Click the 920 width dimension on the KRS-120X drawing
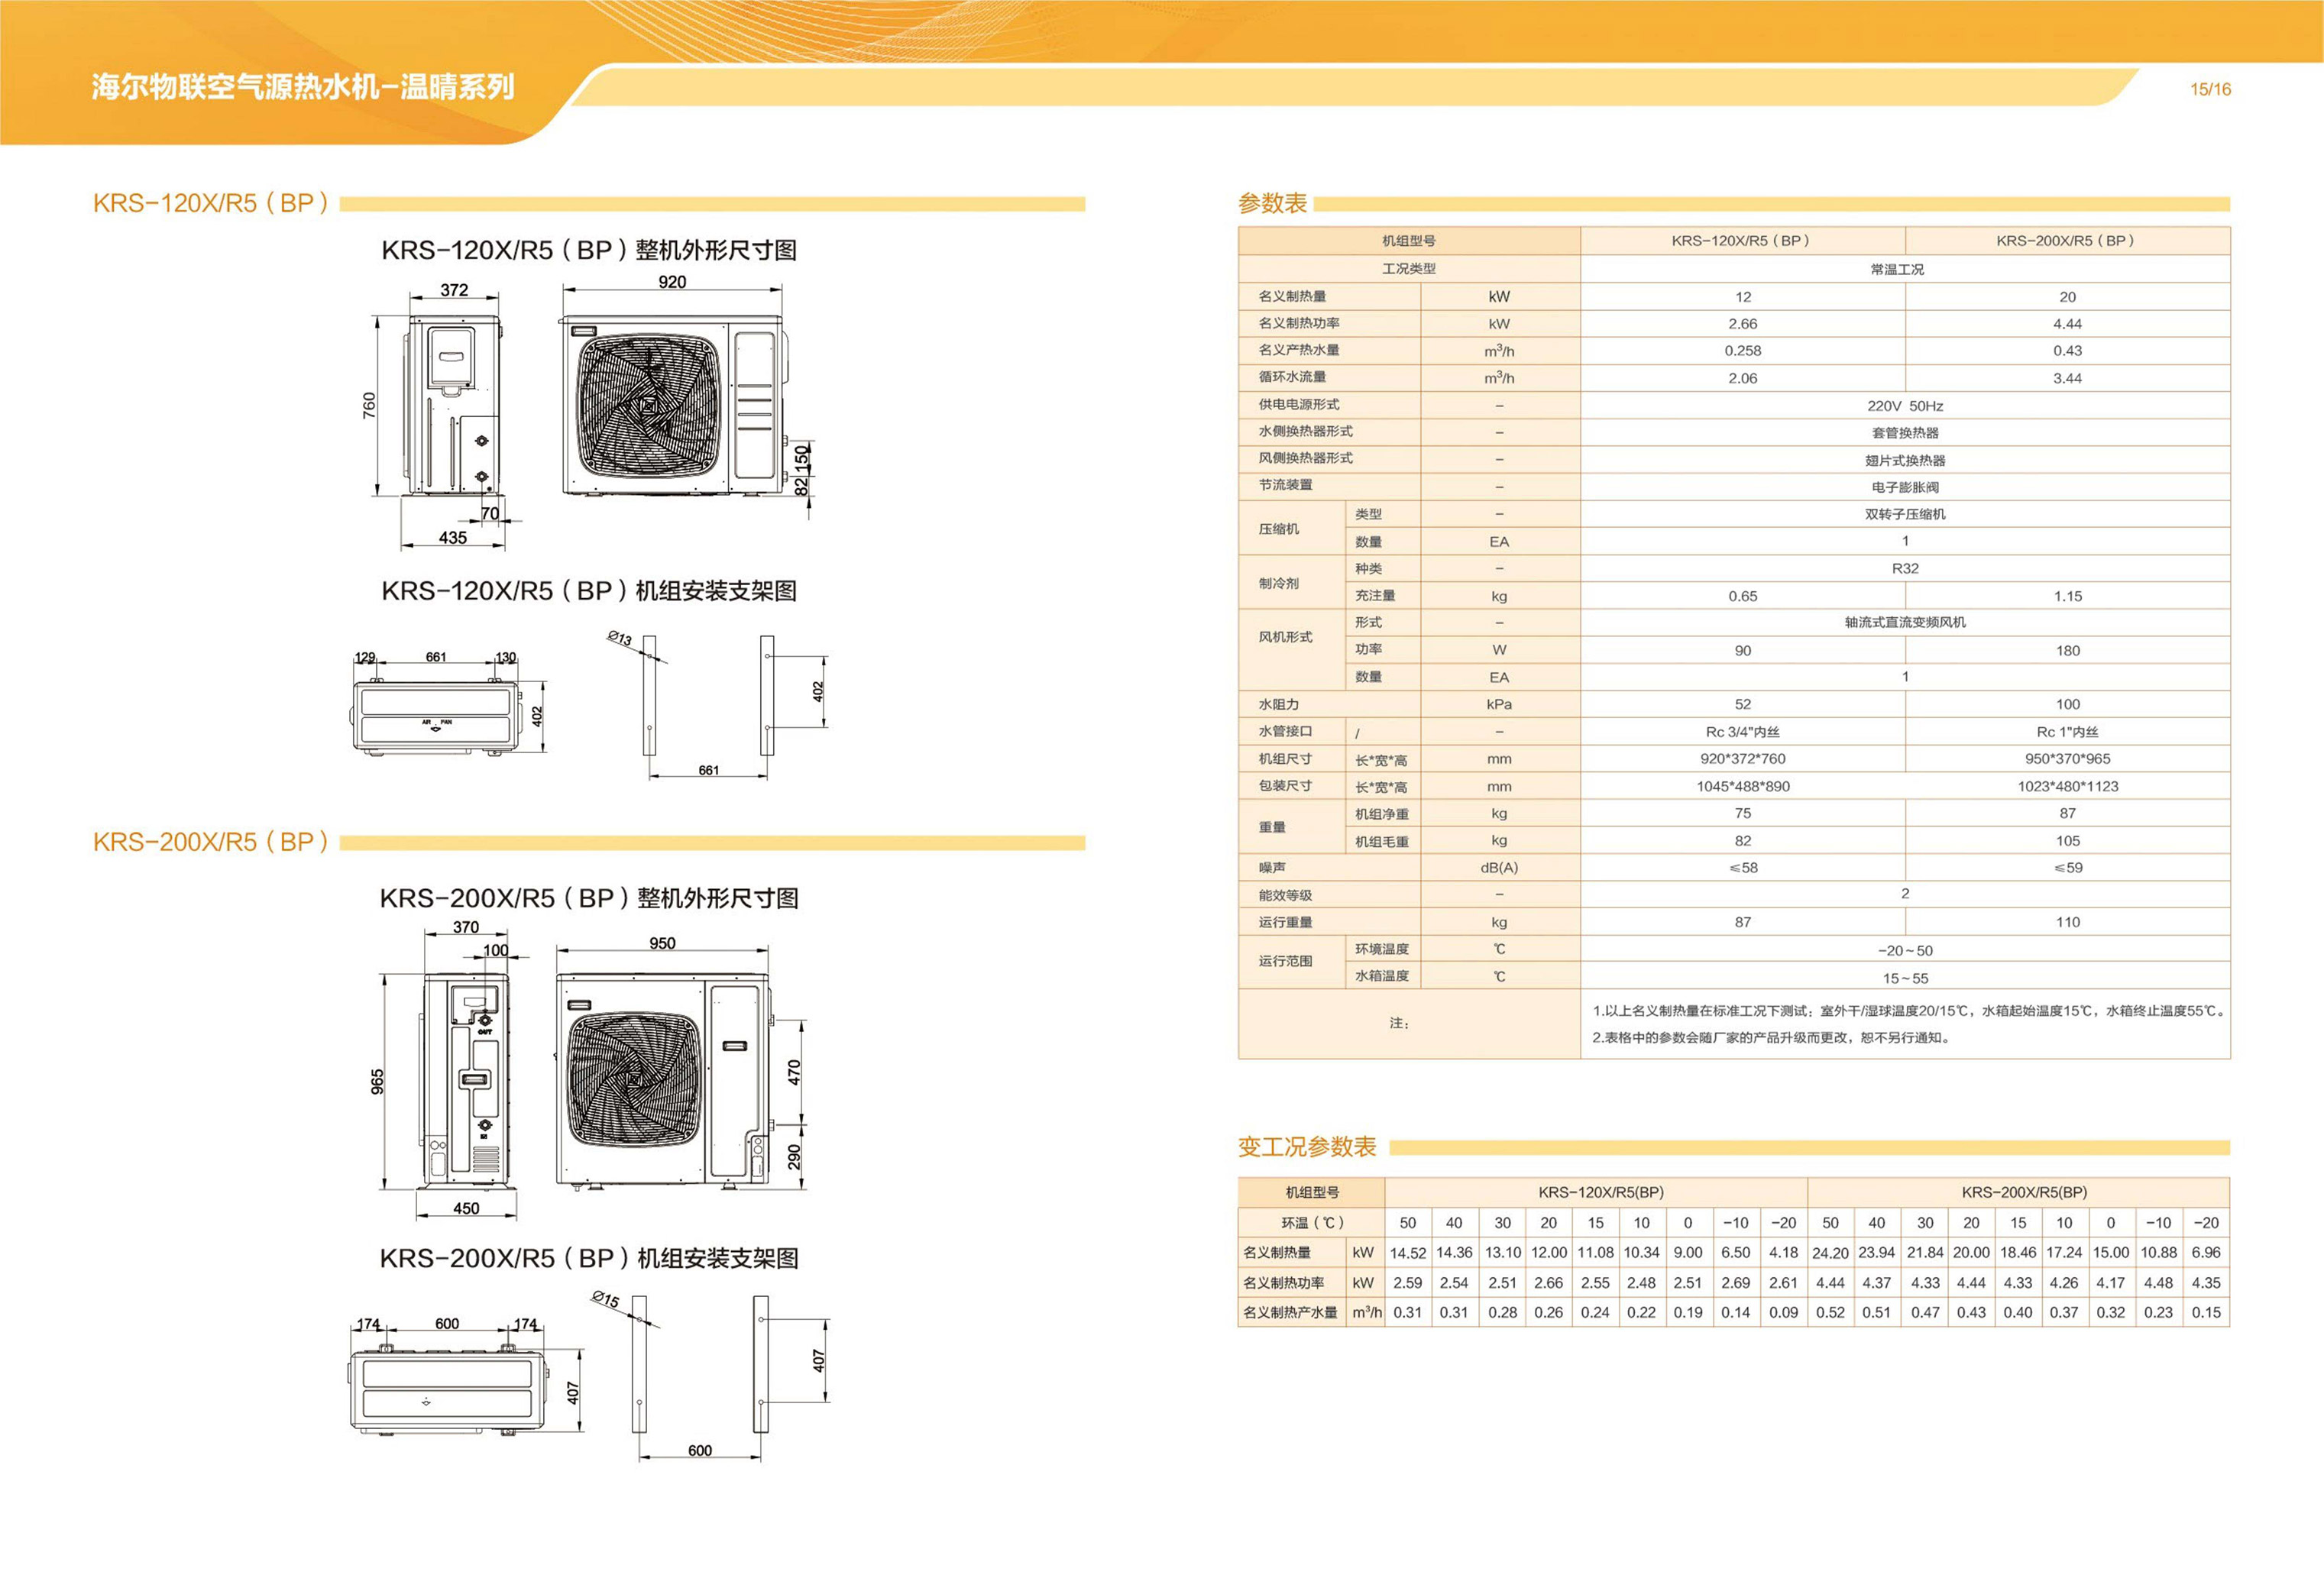The width and height of the screenshot is (2324, 1588). [672, 282]
